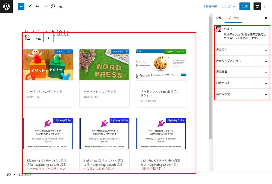This screenshot has height=184, width=272.
Task: Expand the 表示要素 panel
Action: [x=242, y=72]
